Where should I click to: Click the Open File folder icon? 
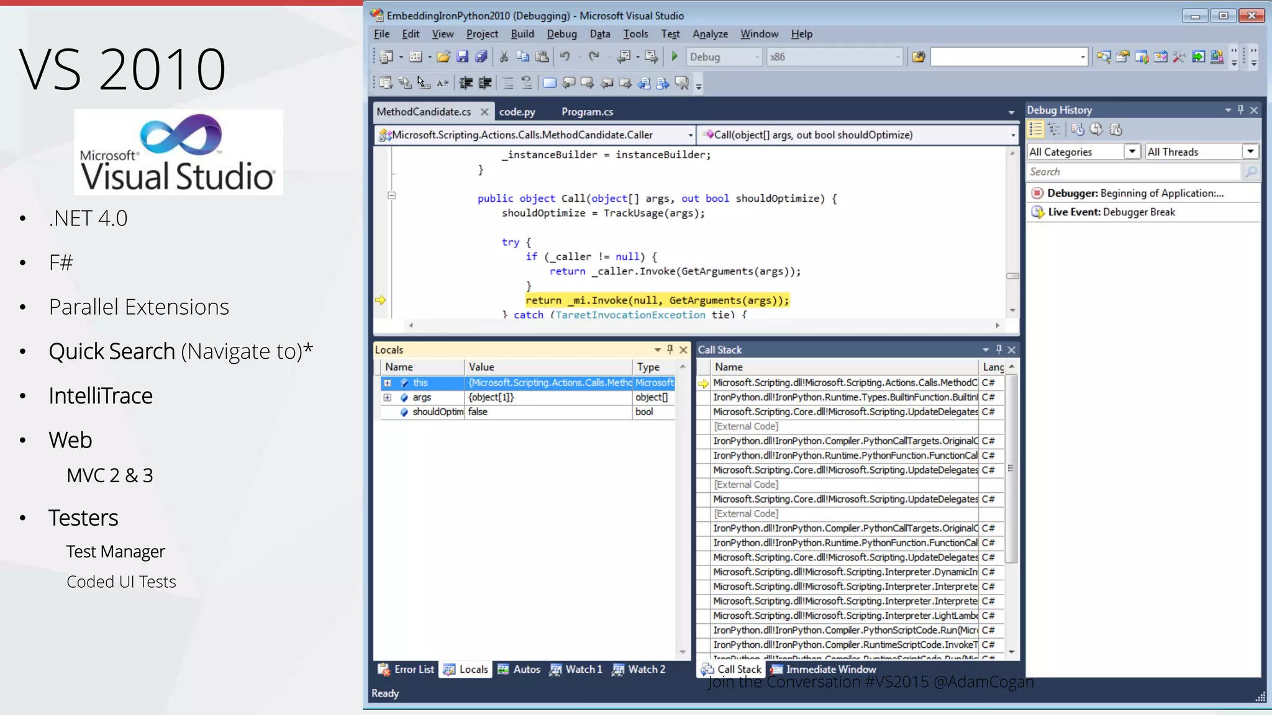(443, 57)
